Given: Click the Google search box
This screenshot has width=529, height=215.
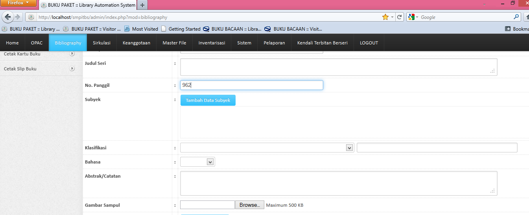Looking at the screenshot, I should click(466, 17).
